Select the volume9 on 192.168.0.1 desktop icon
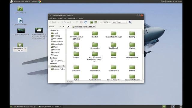The image size is (192, 108). click(20, 47)
